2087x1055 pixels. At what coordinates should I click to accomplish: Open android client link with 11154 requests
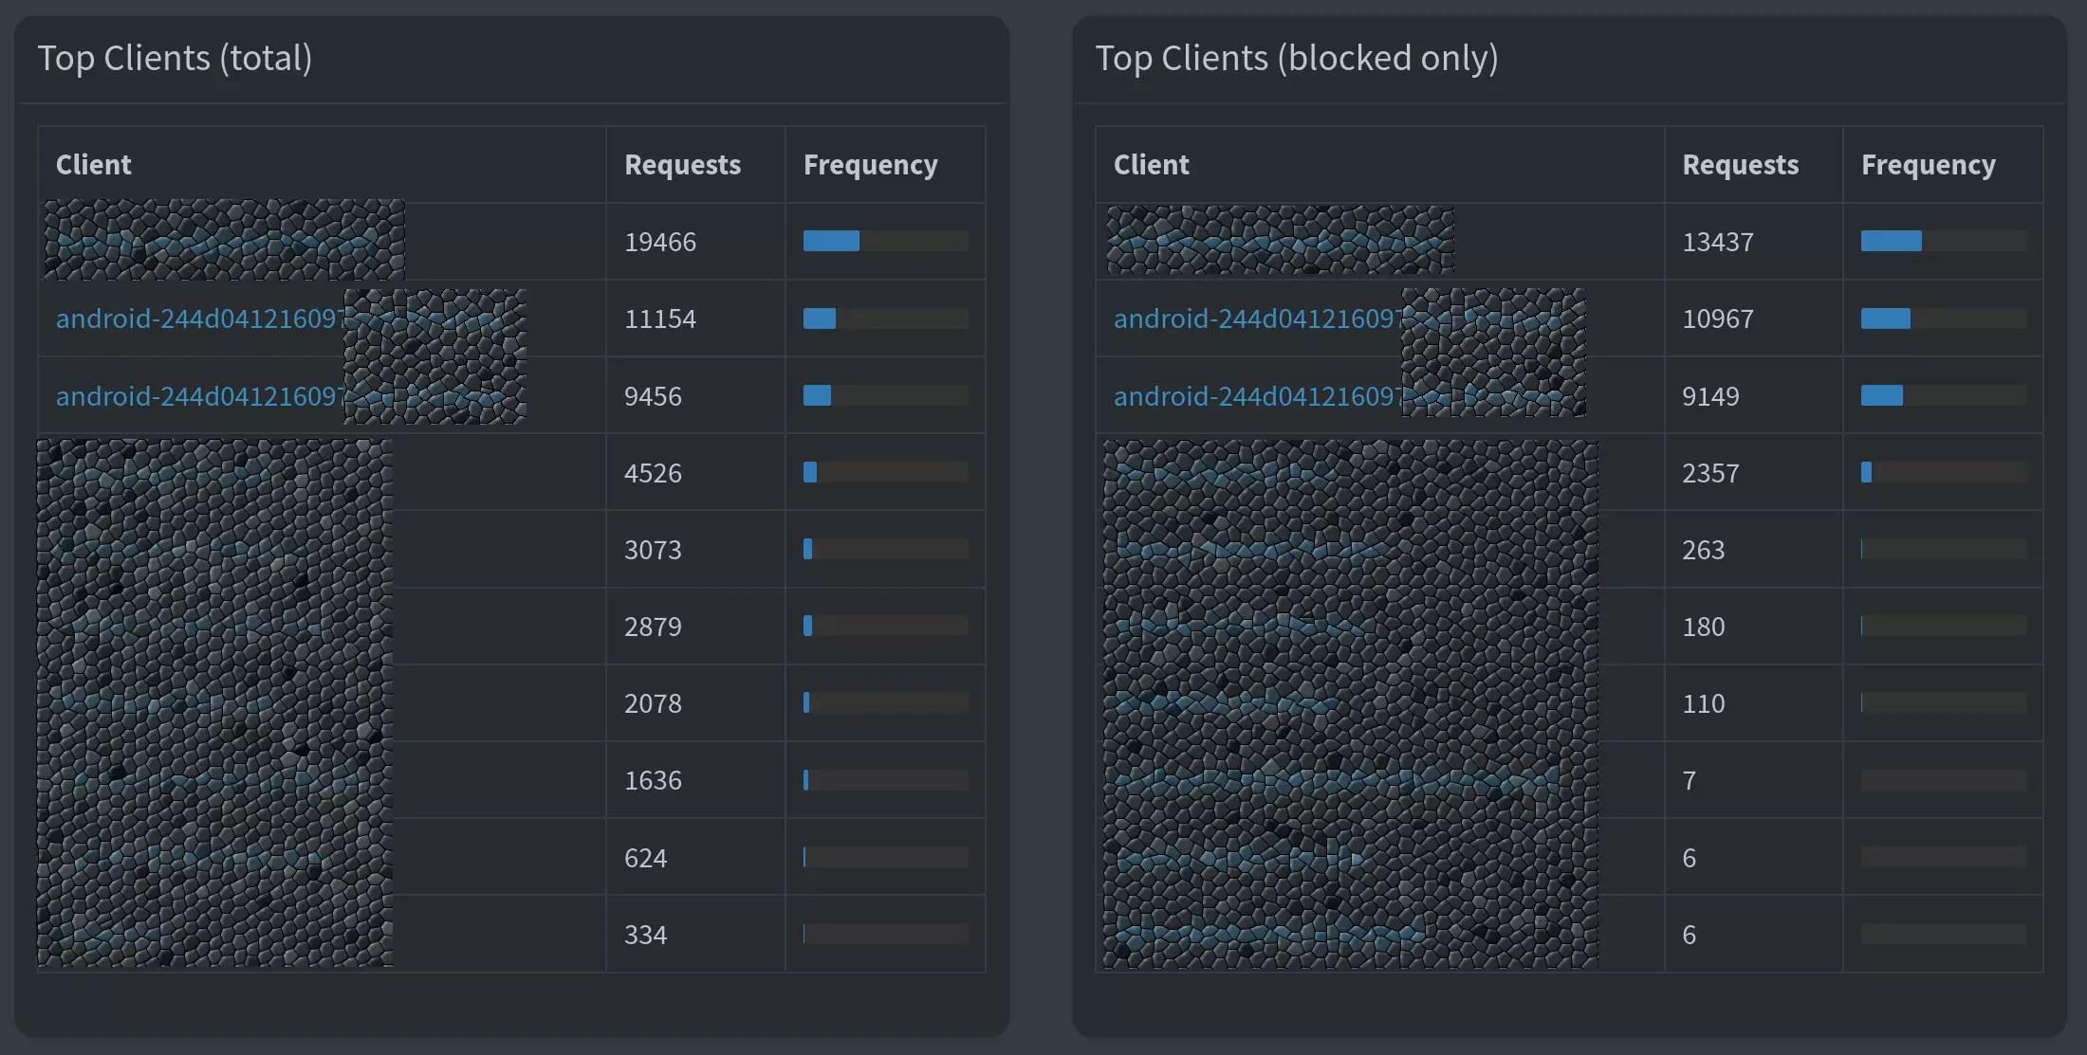pyautogui.click(x=199, y=318)
